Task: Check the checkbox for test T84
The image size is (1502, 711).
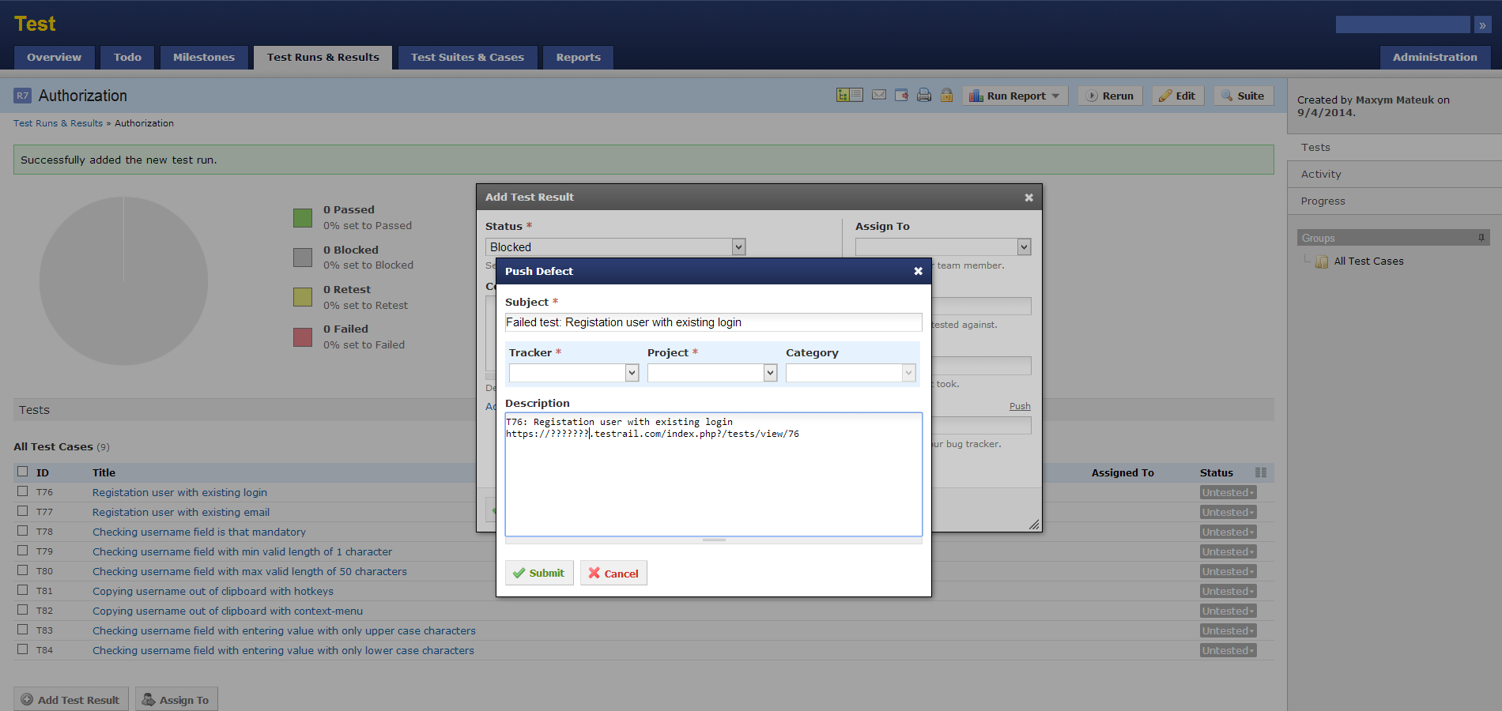Action: click(x=22, y=649)
